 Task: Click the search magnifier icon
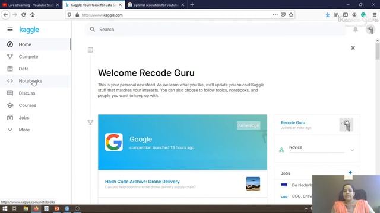coord(93,30)
